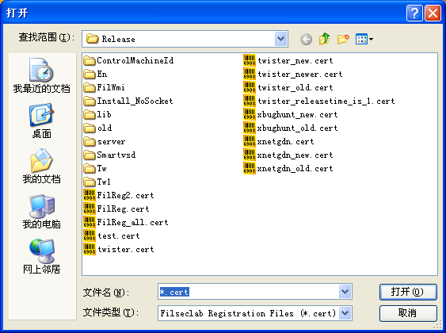This screenshot has height=333, width=446.
Task: Expand the Release folder location dropdown
Action: tap(280, 39)
